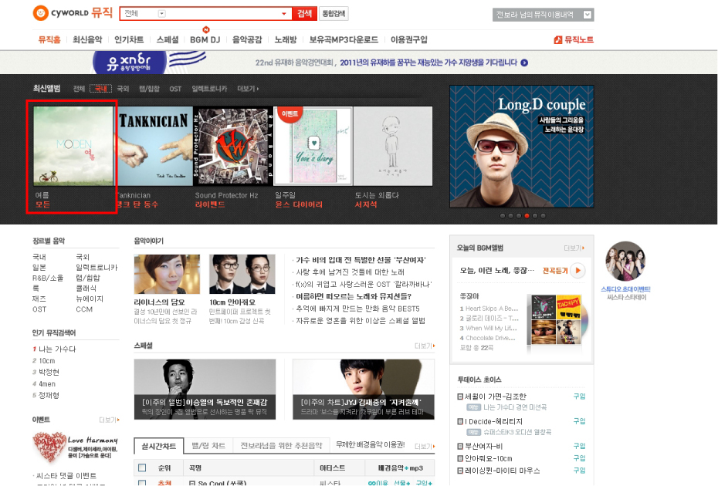Image resolution: width=718 pixels, height=486 pixels.
Task: Buy 세월이 가면-김조한 via 구입 link
Action: tap(579, 397)
